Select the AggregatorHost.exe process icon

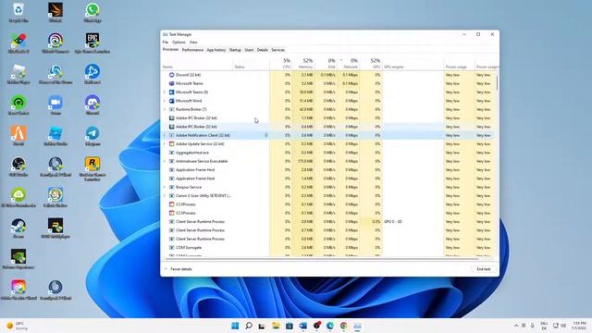pos(171,153)
